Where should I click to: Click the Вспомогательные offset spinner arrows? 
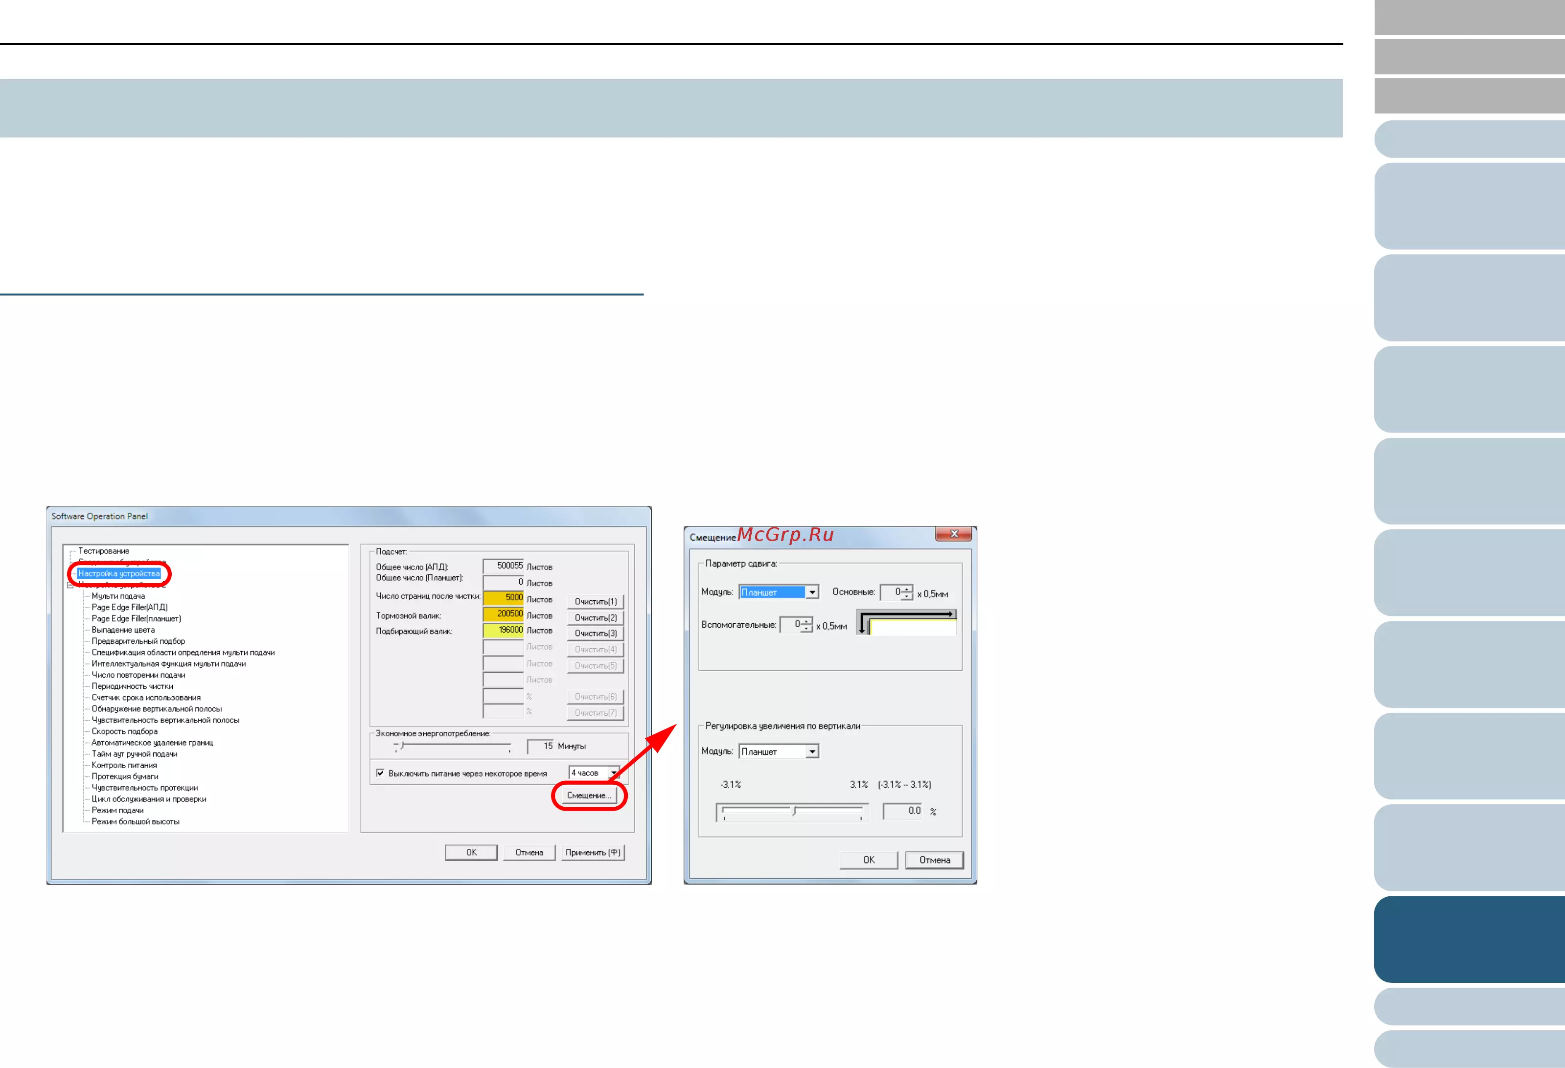pyautogui.click(x=807, y=626)
